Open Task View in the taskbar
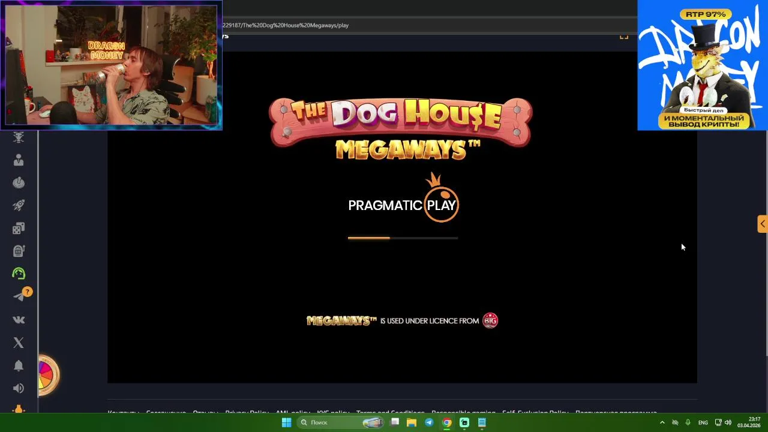Screen dimensions: 768x432 click(x=395, y=422)
